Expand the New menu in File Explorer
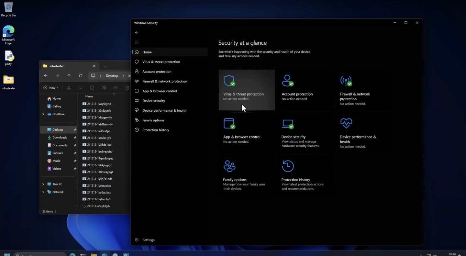 pyautogui.click(x=50, y=87)
